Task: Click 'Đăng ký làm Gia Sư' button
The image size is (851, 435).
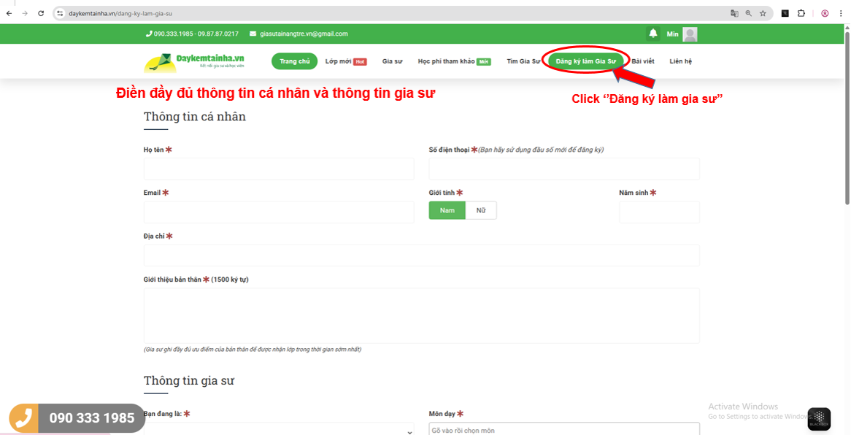Action: 585,61
